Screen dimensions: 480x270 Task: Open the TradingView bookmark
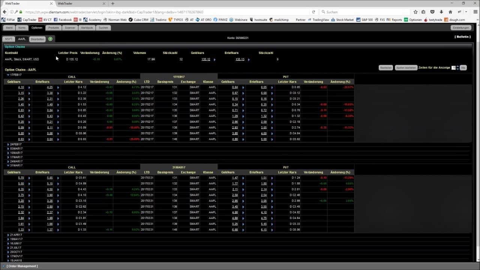coord(318,20)
